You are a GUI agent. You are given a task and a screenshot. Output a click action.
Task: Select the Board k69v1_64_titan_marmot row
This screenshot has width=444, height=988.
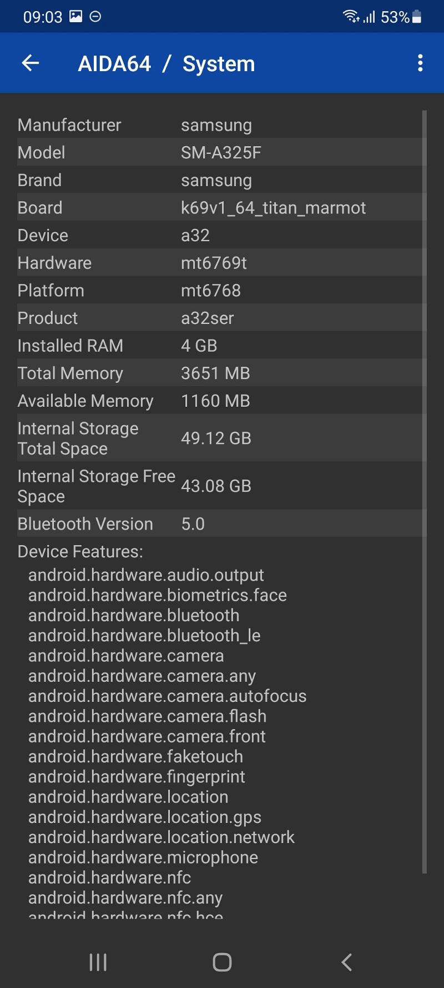[220, 207]
